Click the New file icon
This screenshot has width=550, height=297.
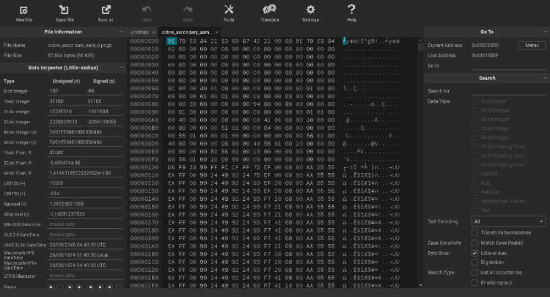24,9
